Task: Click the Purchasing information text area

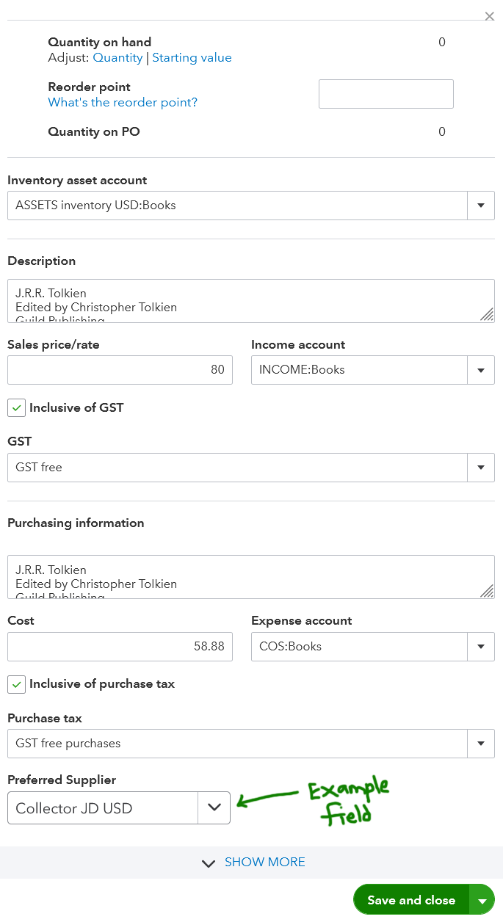Action: pyautogui.click(x=250, y=577)
